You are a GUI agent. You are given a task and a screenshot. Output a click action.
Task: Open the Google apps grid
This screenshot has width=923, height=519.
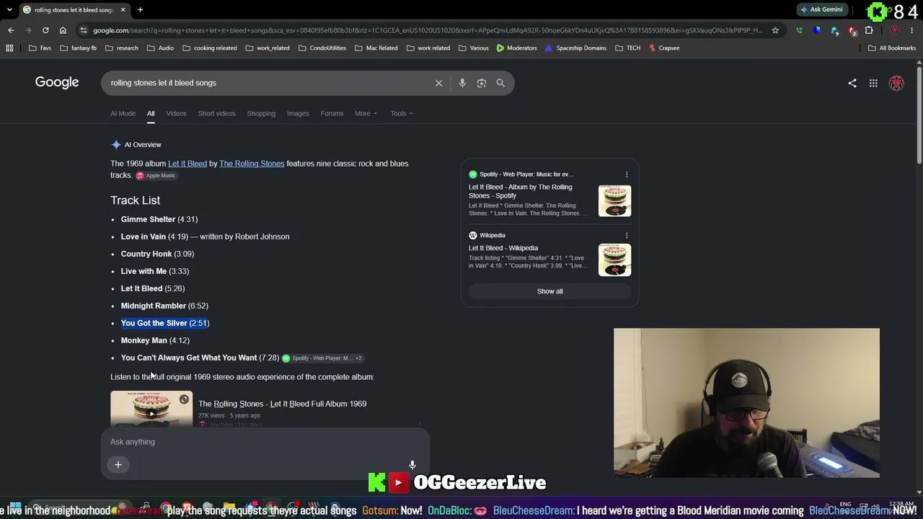tap(873, 83)
